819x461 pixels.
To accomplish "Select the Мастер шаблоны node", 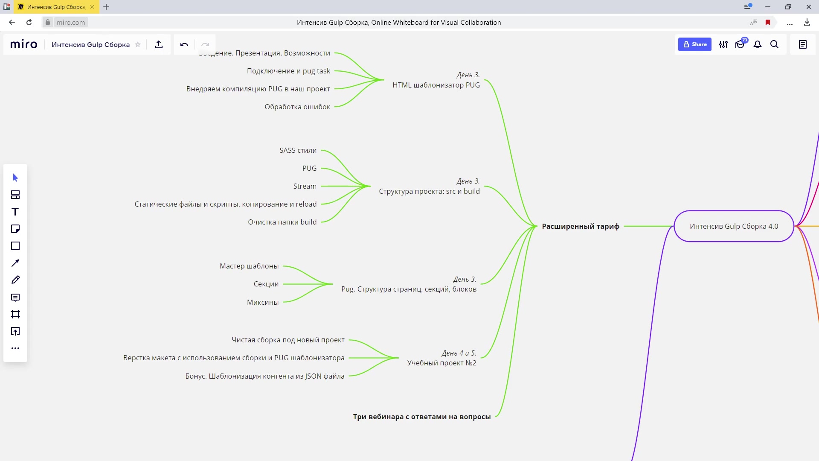I will (x=249, y=266).
